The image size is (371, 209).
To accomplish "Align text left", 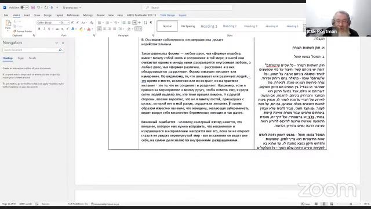I will pyautogui.click(x=99, y=29).
